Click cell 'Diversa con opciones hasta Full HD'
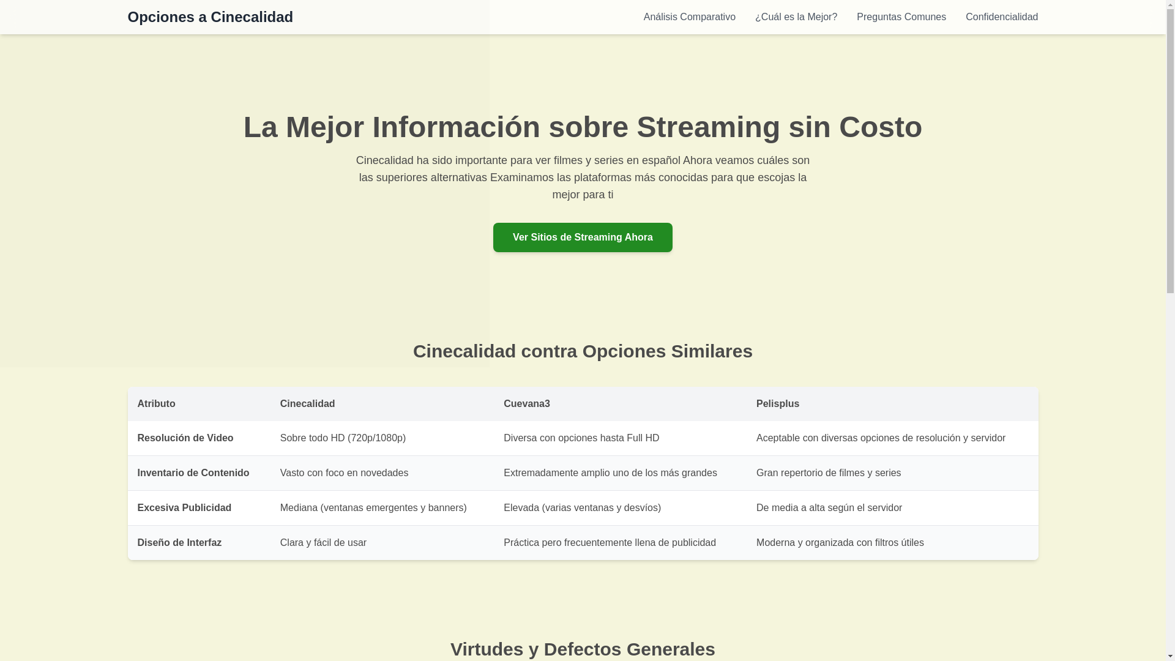This screenshot has width=1175, height=661. 620,438
